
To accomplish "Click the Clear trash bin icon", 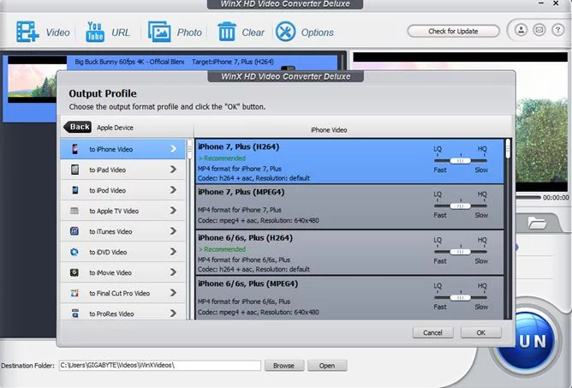I will point(227,32).
